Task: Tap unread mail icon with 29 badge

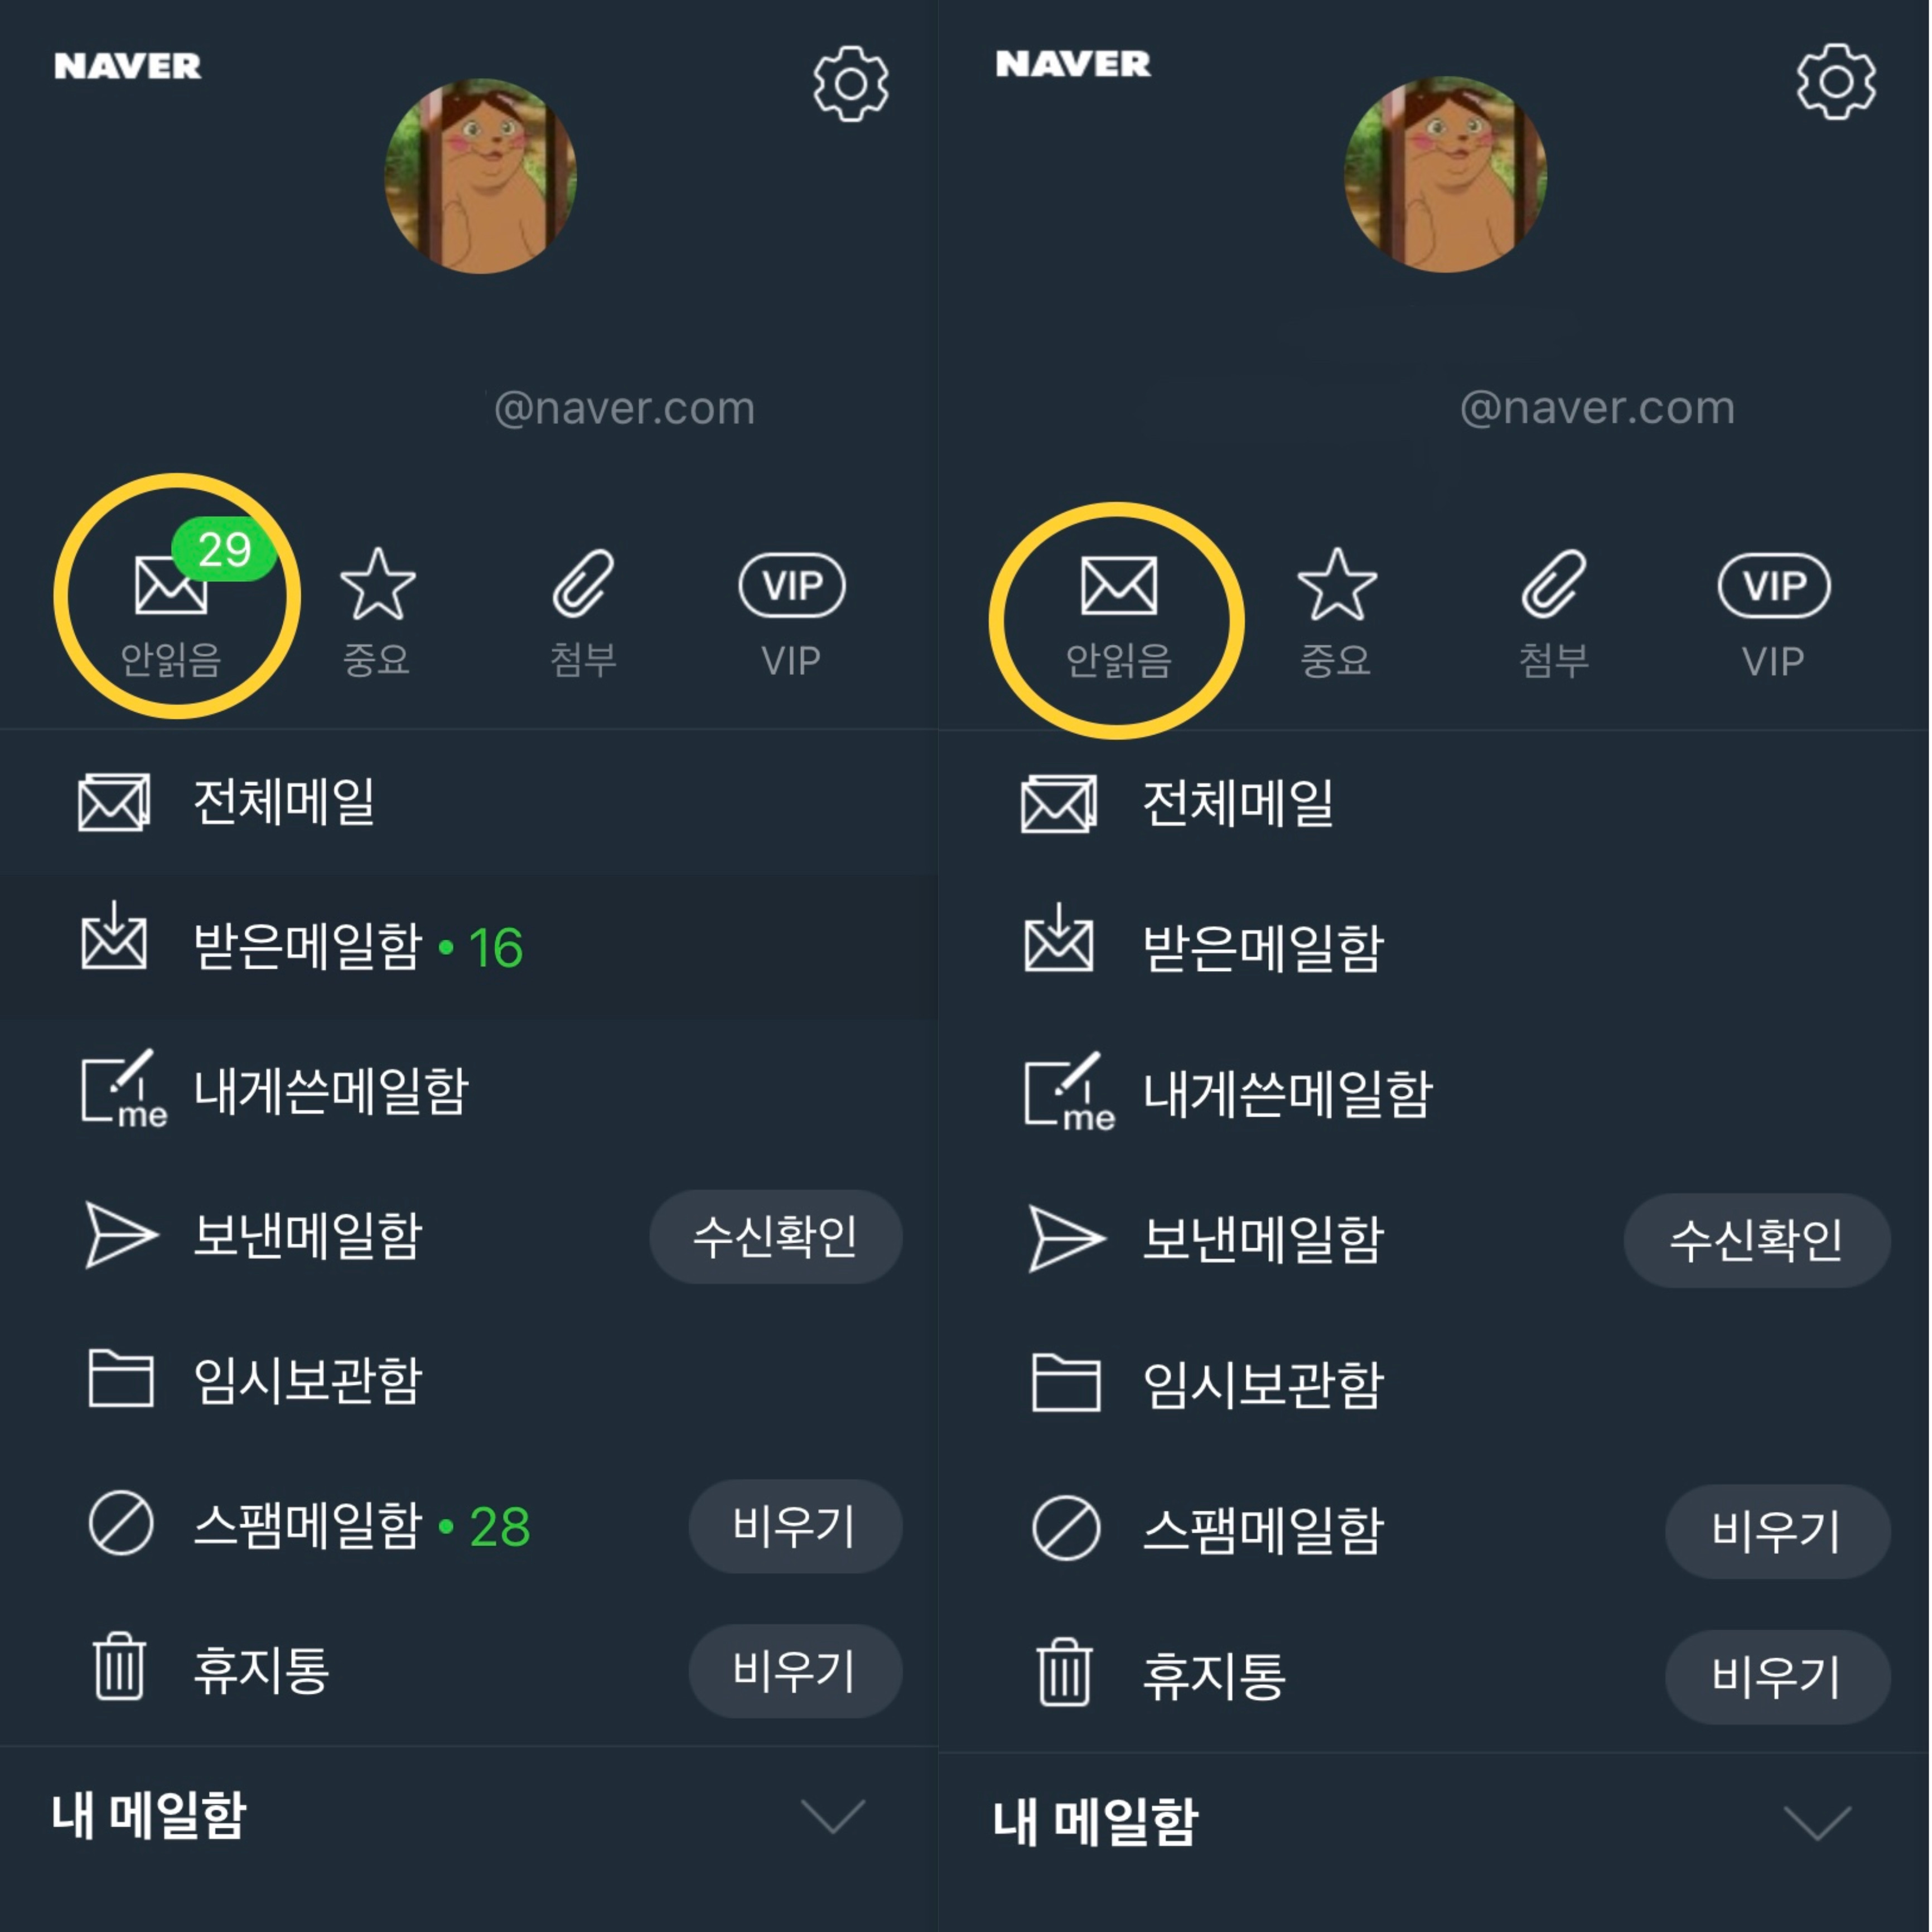Action: pyautogui.click(x=171, y=585)
